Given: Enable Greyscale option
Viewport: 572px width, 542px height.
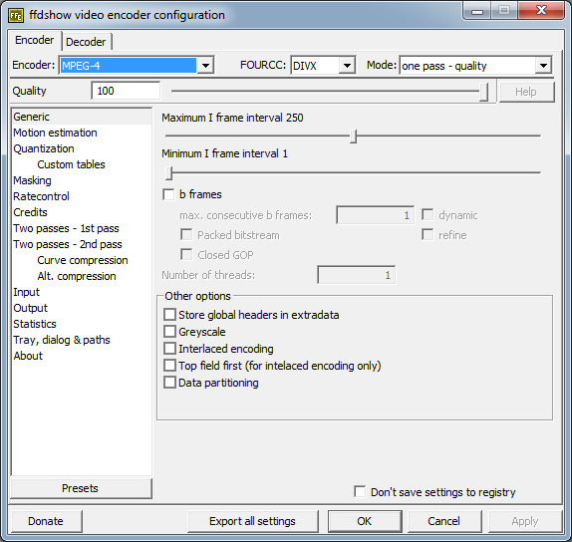Looking at the screenshot, I should coord(169,332).
